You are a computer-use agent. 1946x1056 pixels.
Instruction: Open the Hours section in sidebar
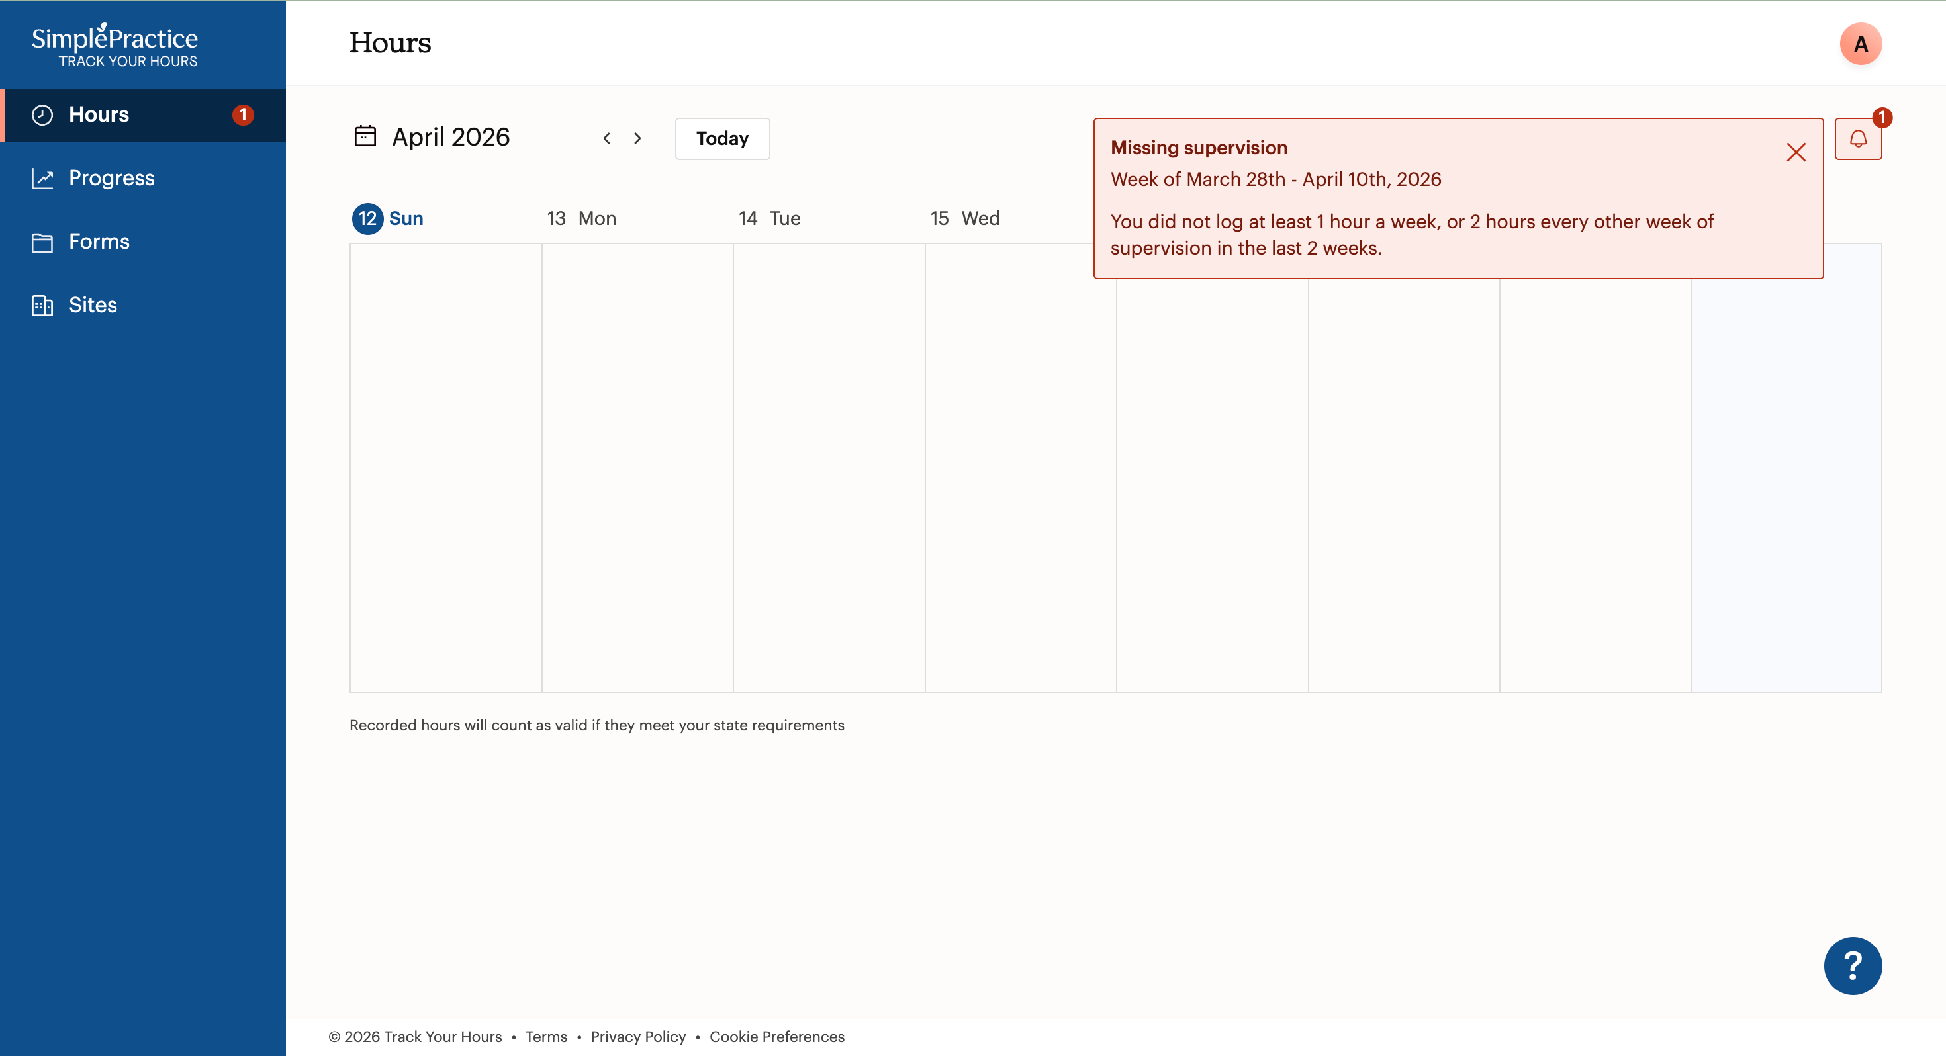click(x=144, y=115)
